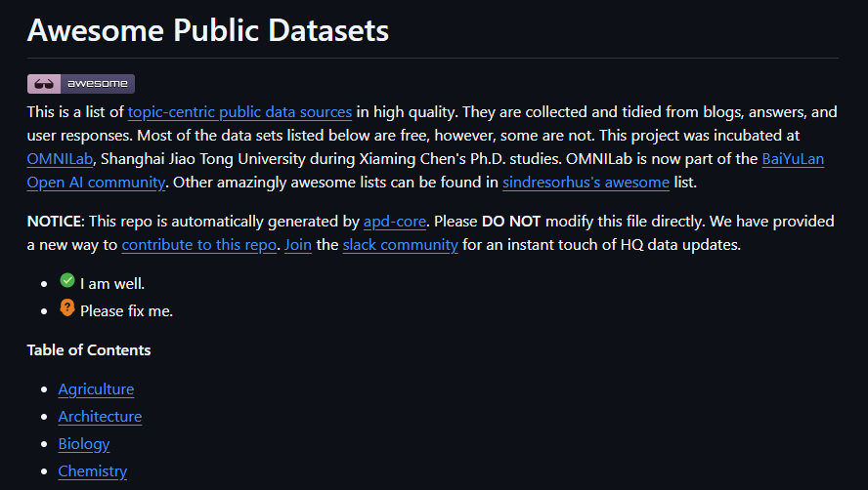Open sindresorhus's awesome list link
This screenshot has height=490, width=868.
586,183
